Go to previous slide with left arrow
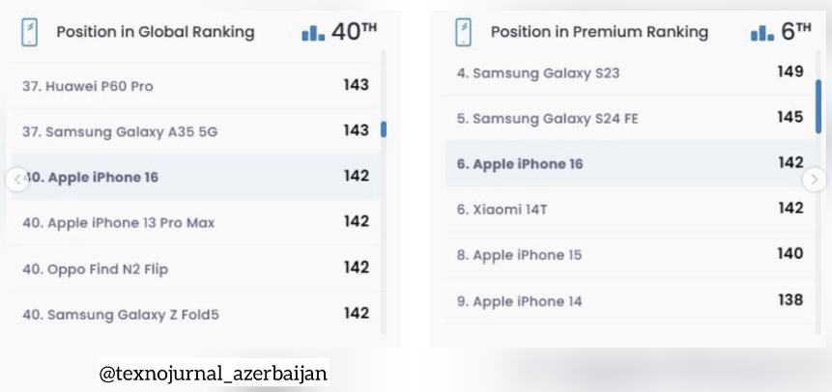Screen dimensions: 832x392 [x=17, y=180]
